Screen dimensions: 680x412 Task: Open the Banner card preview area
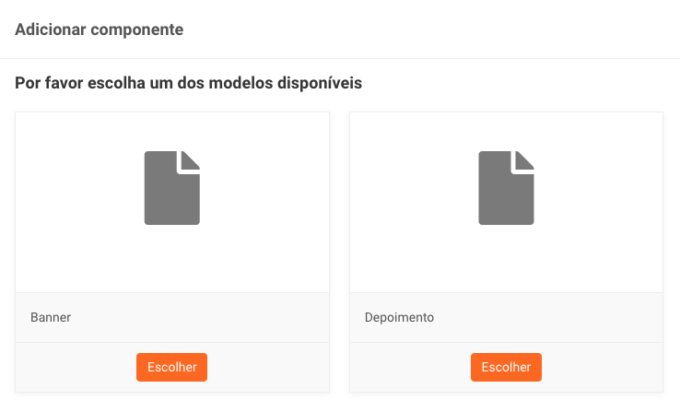172,258
